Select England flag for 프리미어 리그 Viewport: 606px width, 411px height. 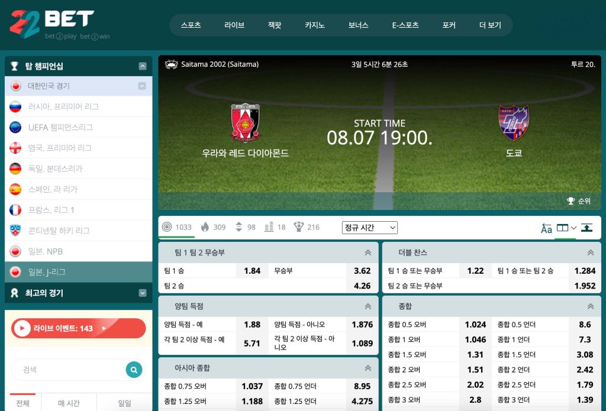tap(15, 148)
